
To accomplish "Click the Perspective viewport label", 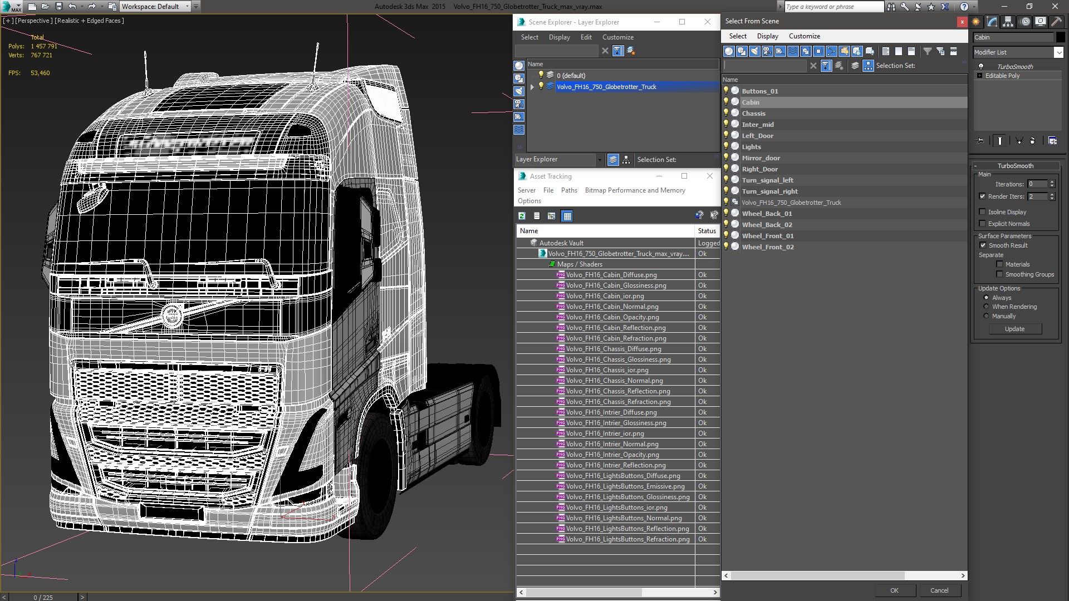I will [x=33, y=21].
